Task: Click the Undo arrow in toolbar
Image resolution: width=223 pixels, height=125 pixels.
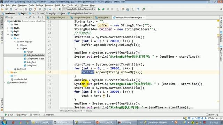Action: point(16,9)
